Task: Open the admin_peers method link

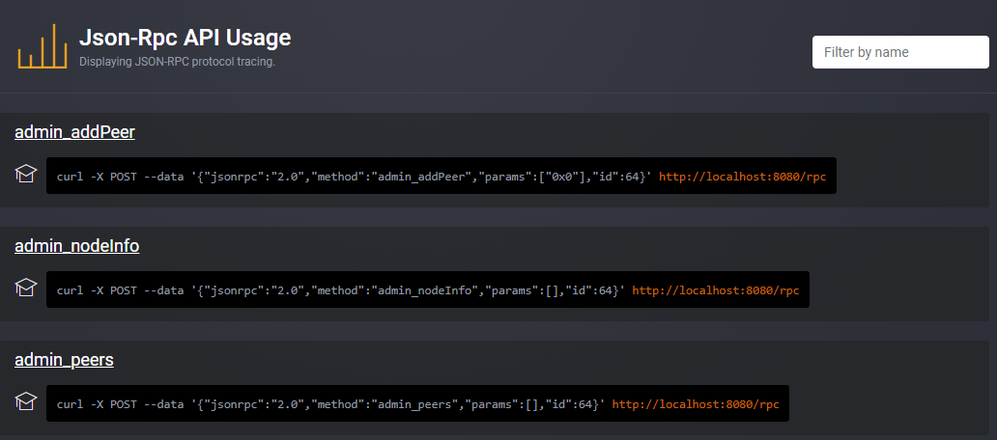Action: [x=64, y=360]
